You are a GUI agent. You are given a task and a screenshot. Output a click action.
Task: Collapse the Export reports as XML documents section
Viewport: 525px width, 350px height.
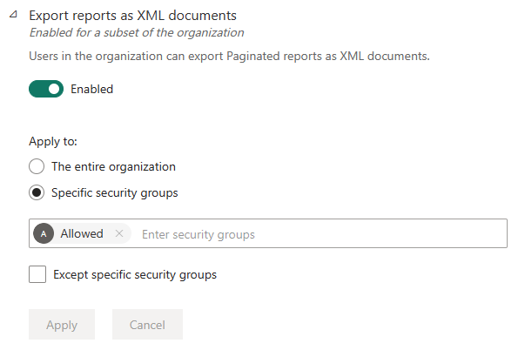point(13,16)
